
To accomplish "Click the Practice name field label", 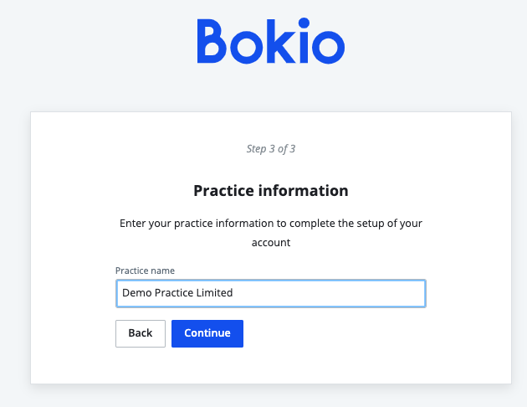I will [145, 270].
